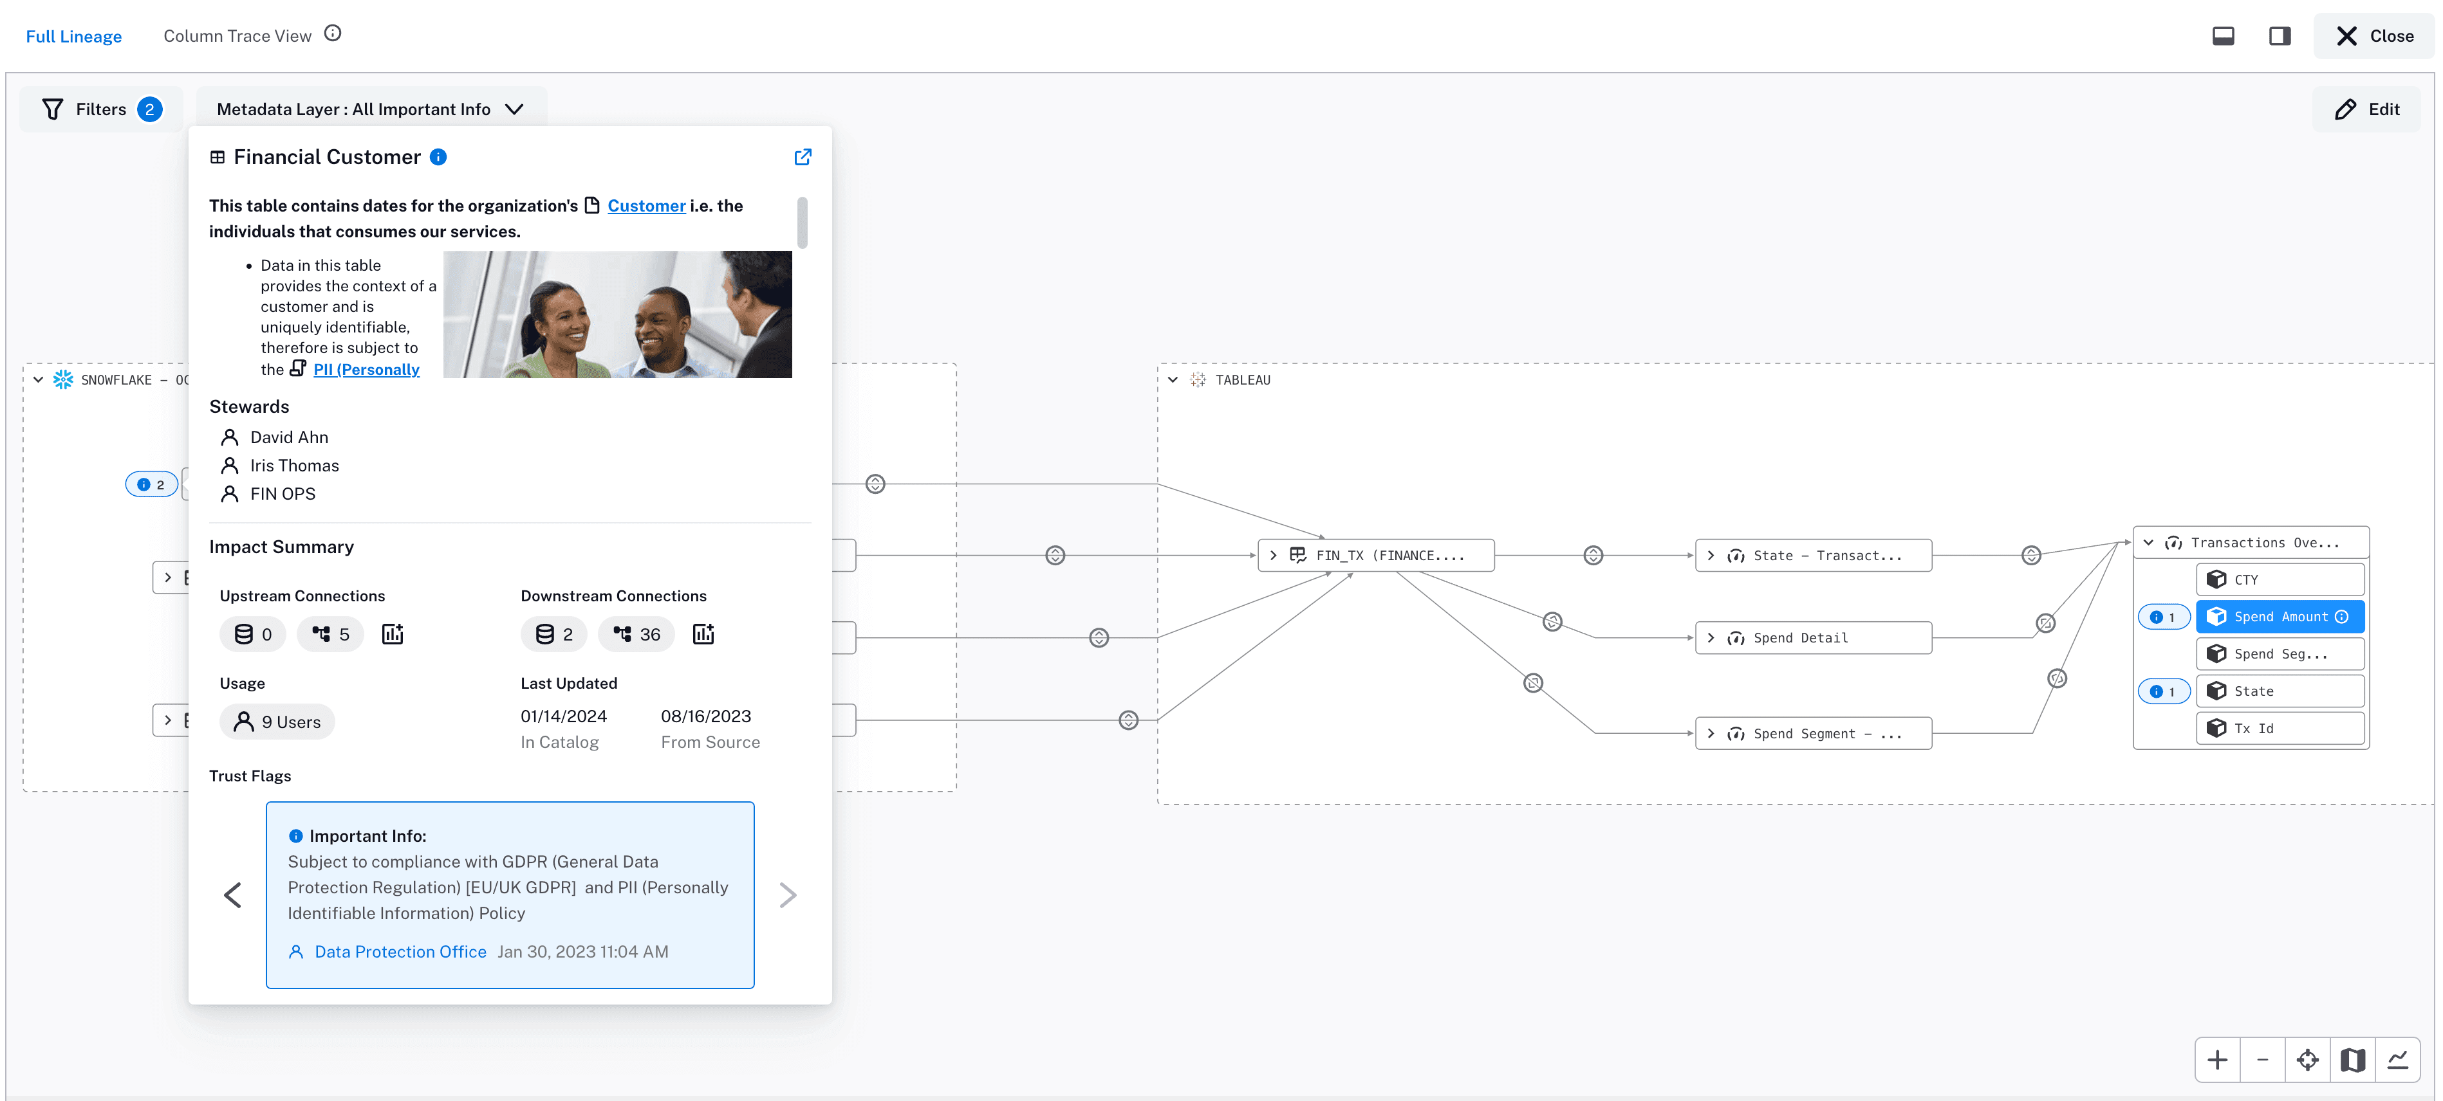2443x1101 pixels.
Task: Click the right sidebar layout icon in top bar
Action: 2280,35
